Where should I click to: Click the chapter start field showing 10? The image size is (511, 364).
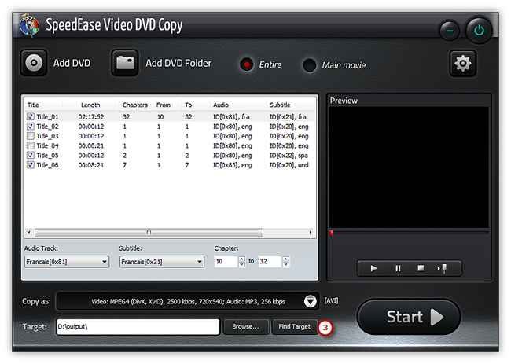tap(226, 262)
